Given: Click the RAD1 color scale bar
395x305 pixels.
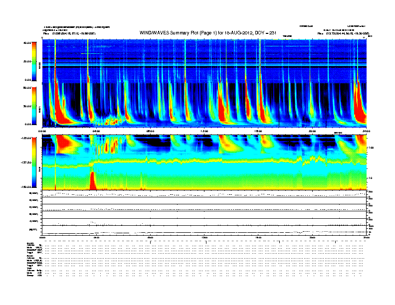Looking at the screenshot, I should (x=34, y=106).
